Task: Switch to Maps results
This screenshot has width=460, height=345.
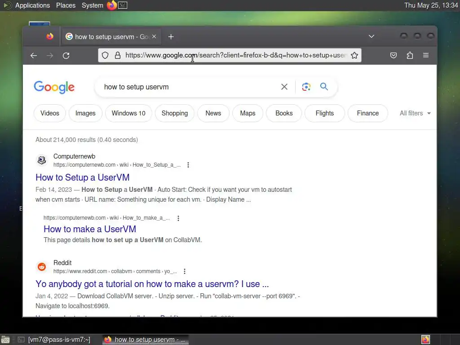Action: (248, 113)
